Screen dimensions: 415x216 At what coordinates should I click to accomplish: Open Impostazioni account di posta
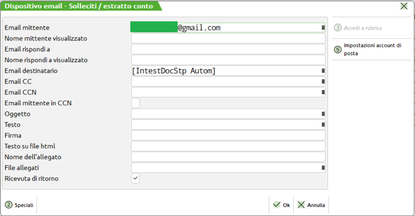click(x=372, y=49)
